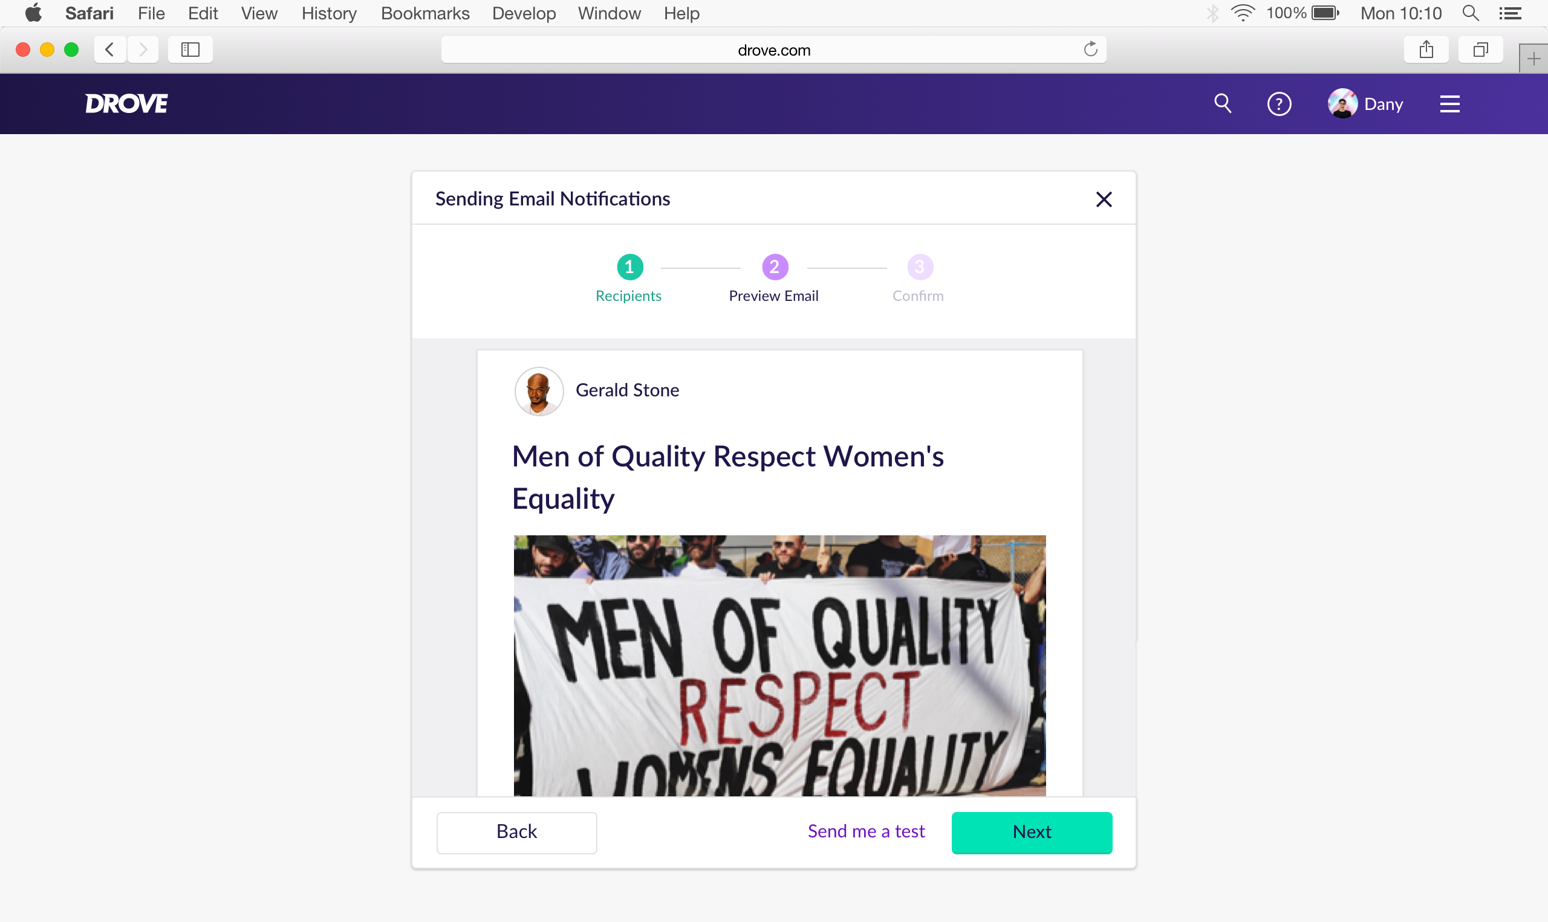The width and height of the screenshot is (1548, 922).
Task: Click Dany's profile avatar
Action: (x=1342, y=104)
